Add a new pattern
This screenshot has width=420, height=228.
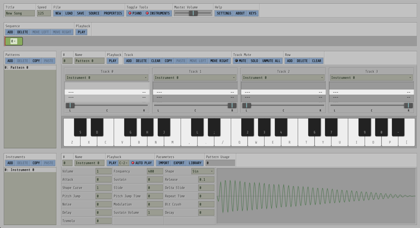point(10,61)
